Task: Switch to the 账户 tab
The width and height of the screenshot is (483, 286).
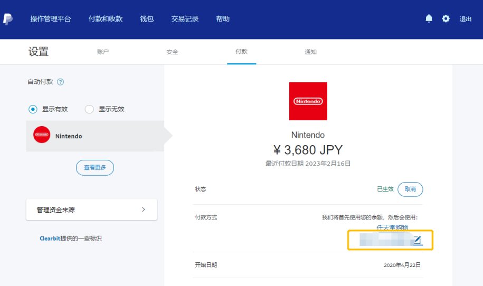Action: click(103, 52)
